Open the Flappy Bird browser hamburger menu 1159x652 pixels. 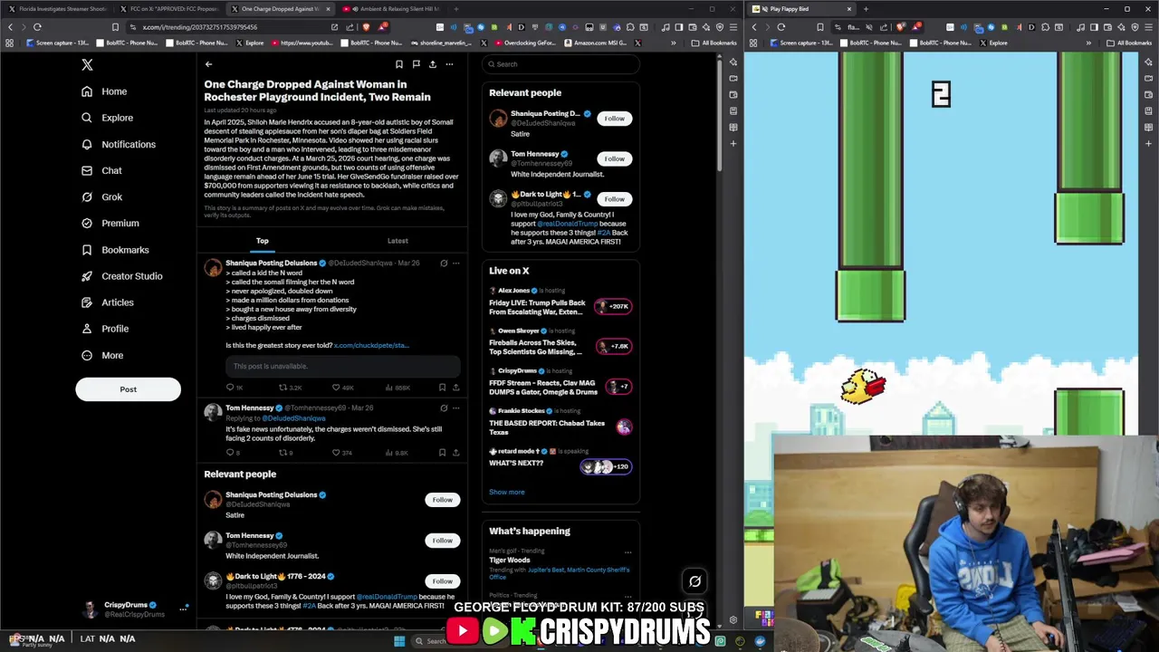point(1148,27)
